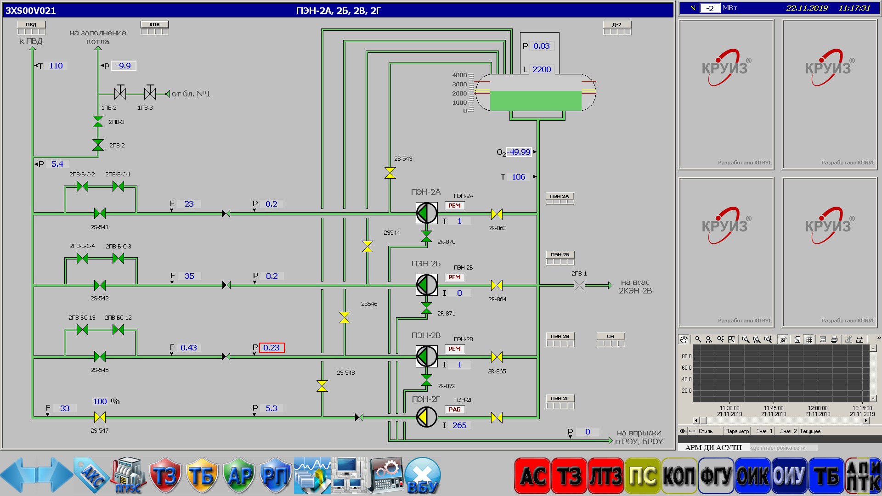
Task: Click the ВБУ blue cross icon
Action: pos(423,476)
